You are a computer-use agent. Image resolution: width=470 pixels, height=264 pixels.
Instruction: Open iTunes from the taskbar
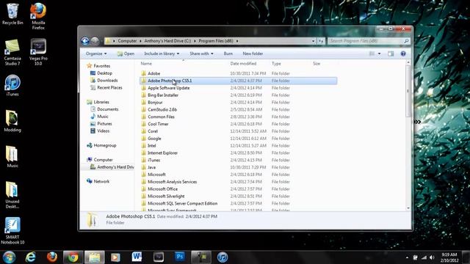223,257
